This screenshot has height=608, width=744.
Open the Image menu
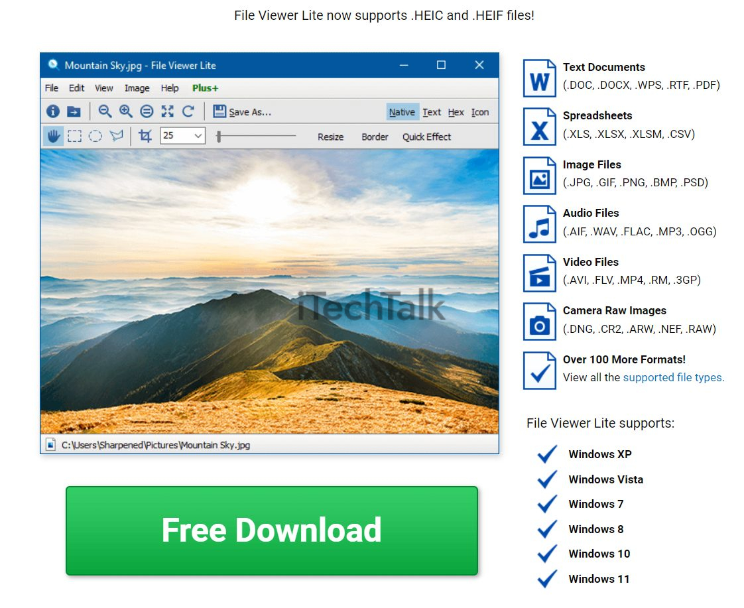click(137, 88)
